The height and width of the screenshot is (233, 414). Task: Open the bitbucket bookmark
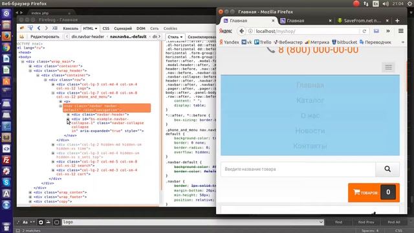tap(344, 42)
